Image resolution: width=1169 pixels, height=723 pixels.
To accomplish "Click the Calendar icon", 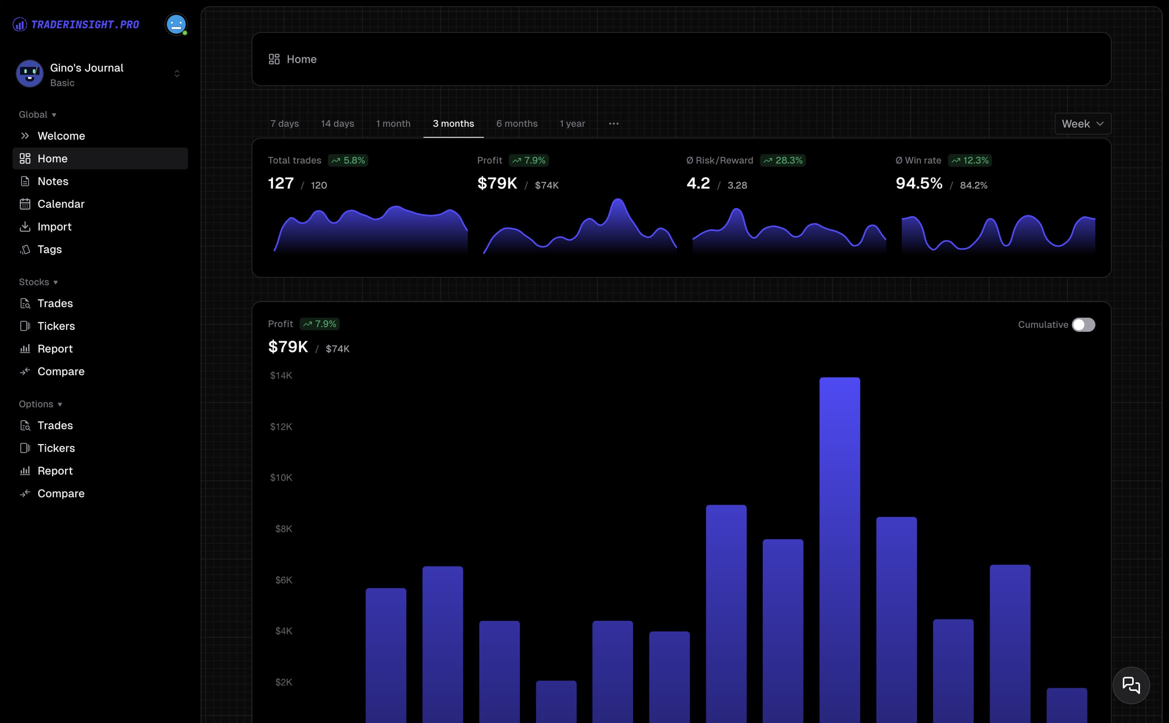I will point(25,204).
